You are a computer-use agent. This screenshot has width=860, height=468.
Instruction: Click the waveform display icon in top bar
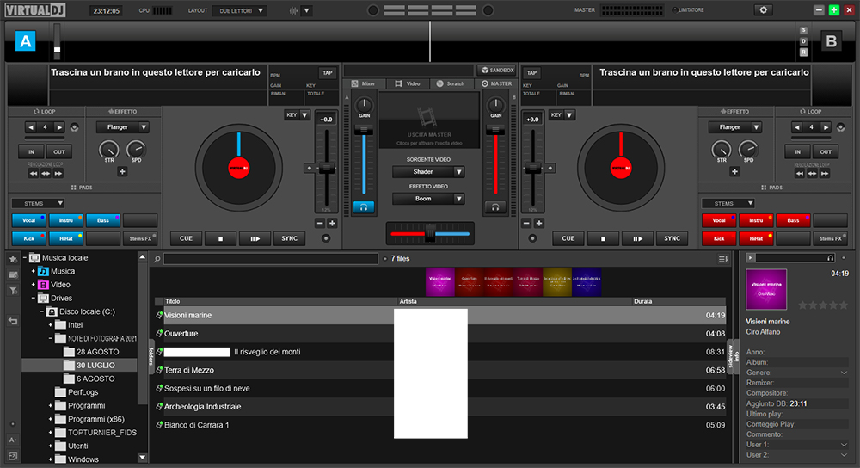pos(294,10)
